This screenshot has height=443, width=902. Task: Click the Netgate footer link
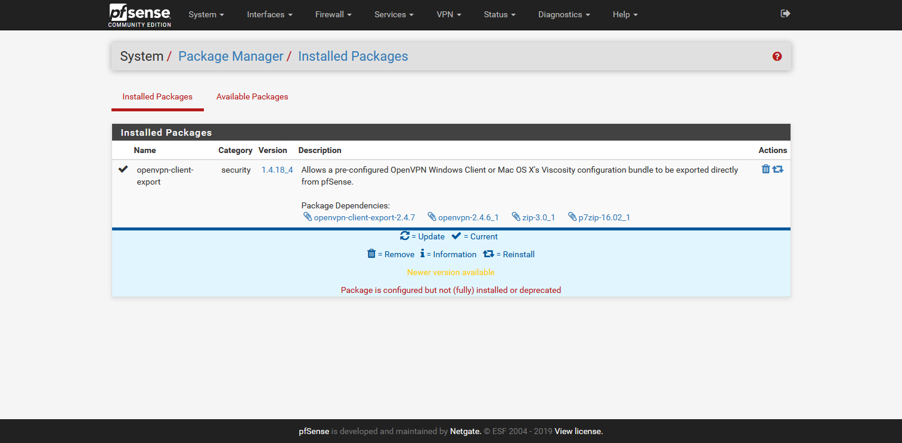pos(466,431)
